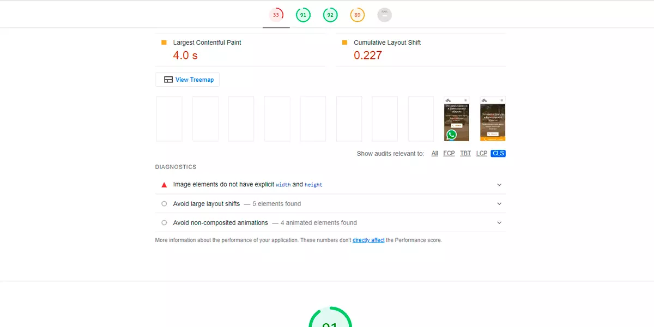Open the filmstrip frame showing WhatsApp icon
This screenshot has width=654, height=327.
pos(457,119)
